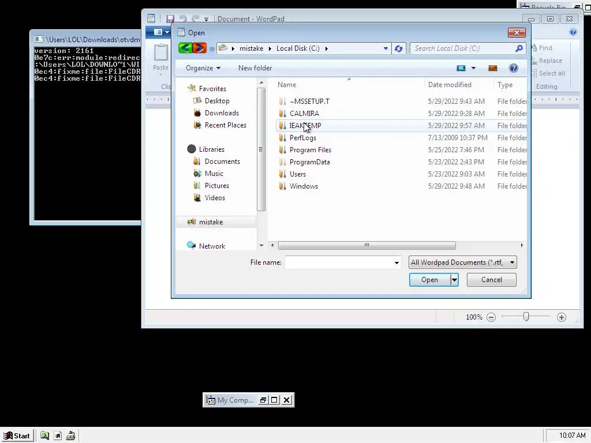The width and height of the screenshot is (591, 443).
Task: Click the search magnifier icon
Action: coord(519,48)
